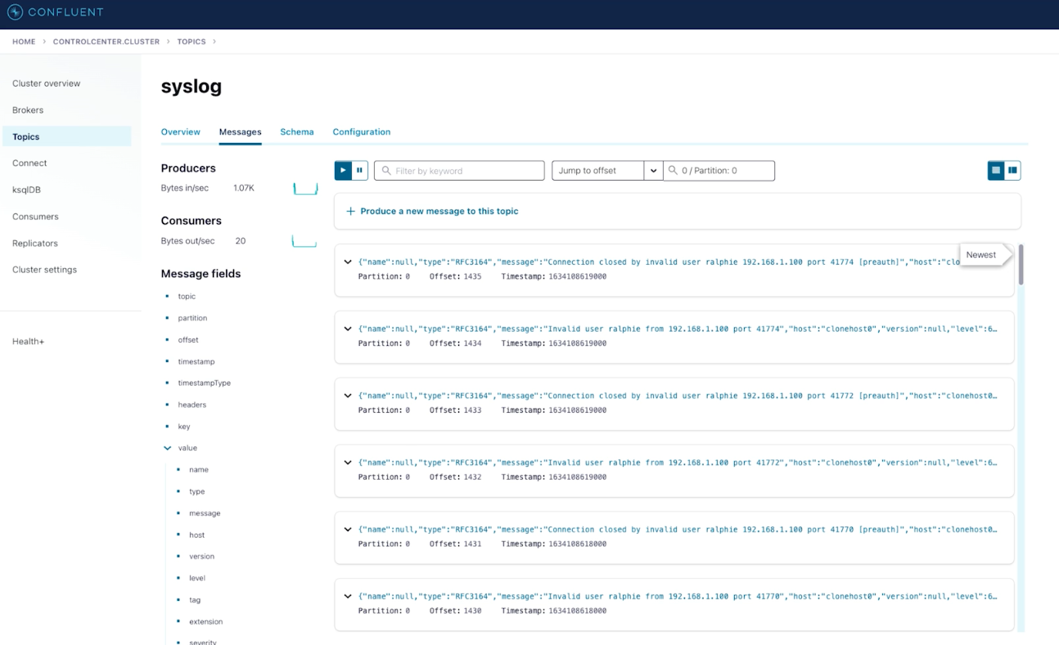Select the headers message field
1059x645 pixels.
click(192, 405)
